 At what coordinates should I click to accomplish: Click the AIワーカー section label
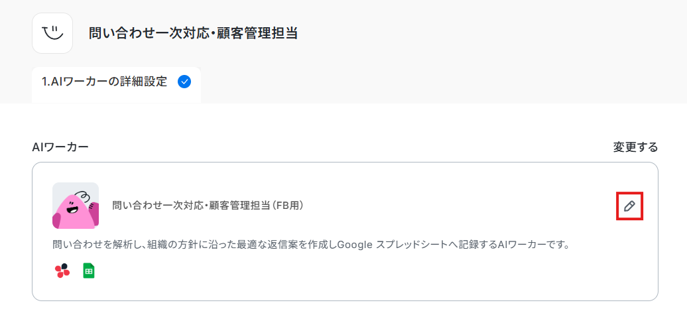(60, 147)
